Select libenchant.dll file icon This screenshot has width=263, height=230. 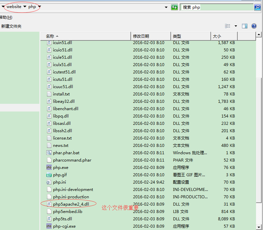tap(49, 109)
